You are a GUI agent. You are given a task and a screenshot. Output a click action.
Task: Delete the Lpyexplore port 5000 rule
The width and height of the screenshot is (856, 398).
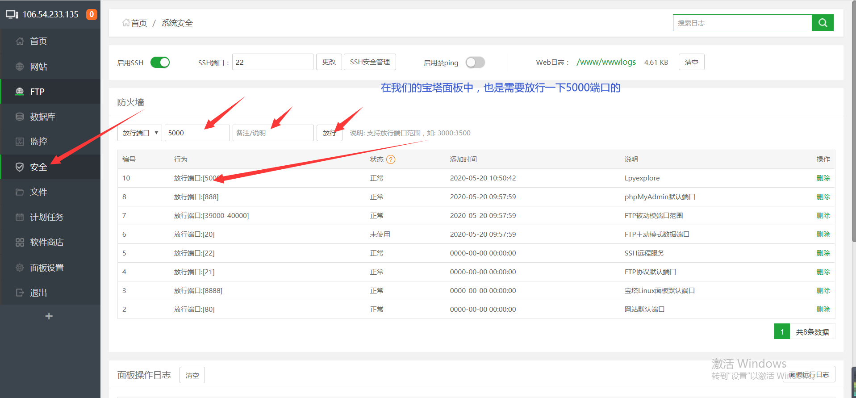(x=823, y=178)
